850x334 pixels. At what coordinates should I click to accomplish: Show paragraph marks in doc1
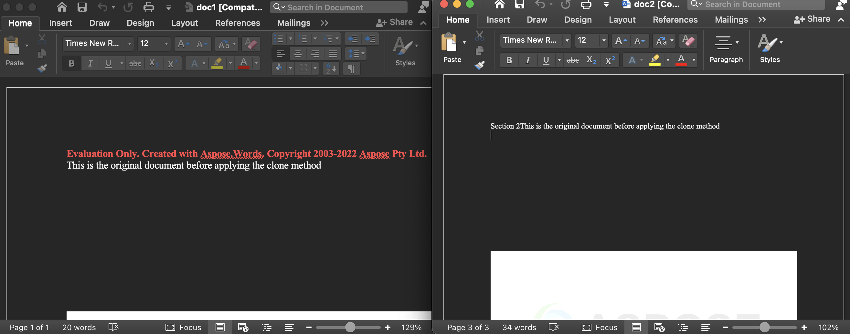point(351,68)
